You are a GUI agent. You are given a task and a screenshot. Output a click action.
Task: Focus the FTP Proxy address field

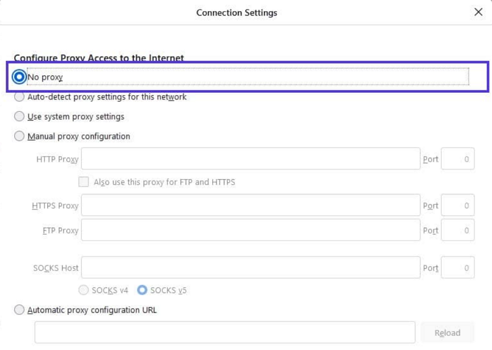(x=250, y=230)
